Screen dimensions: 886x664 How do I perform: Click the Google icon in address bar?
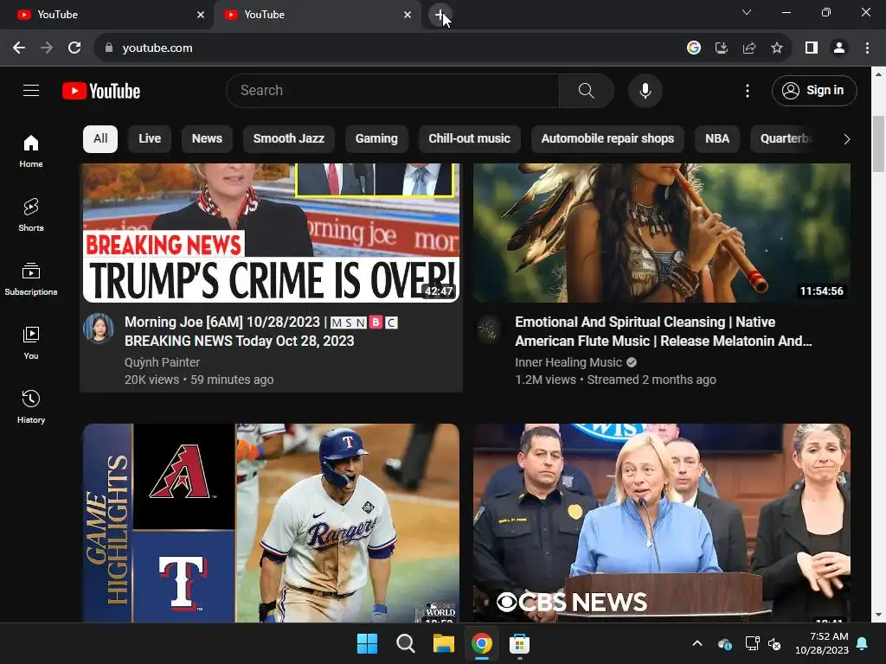pos(694,48)
